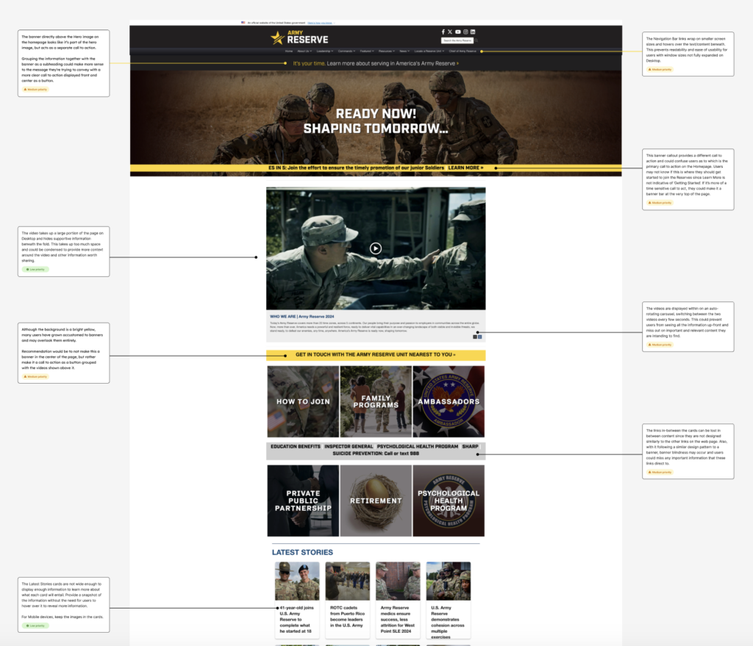Click the Medium priority tag on the hero banner annotation
The height and width of the screenshot is (646, 753).
[35, 89]
